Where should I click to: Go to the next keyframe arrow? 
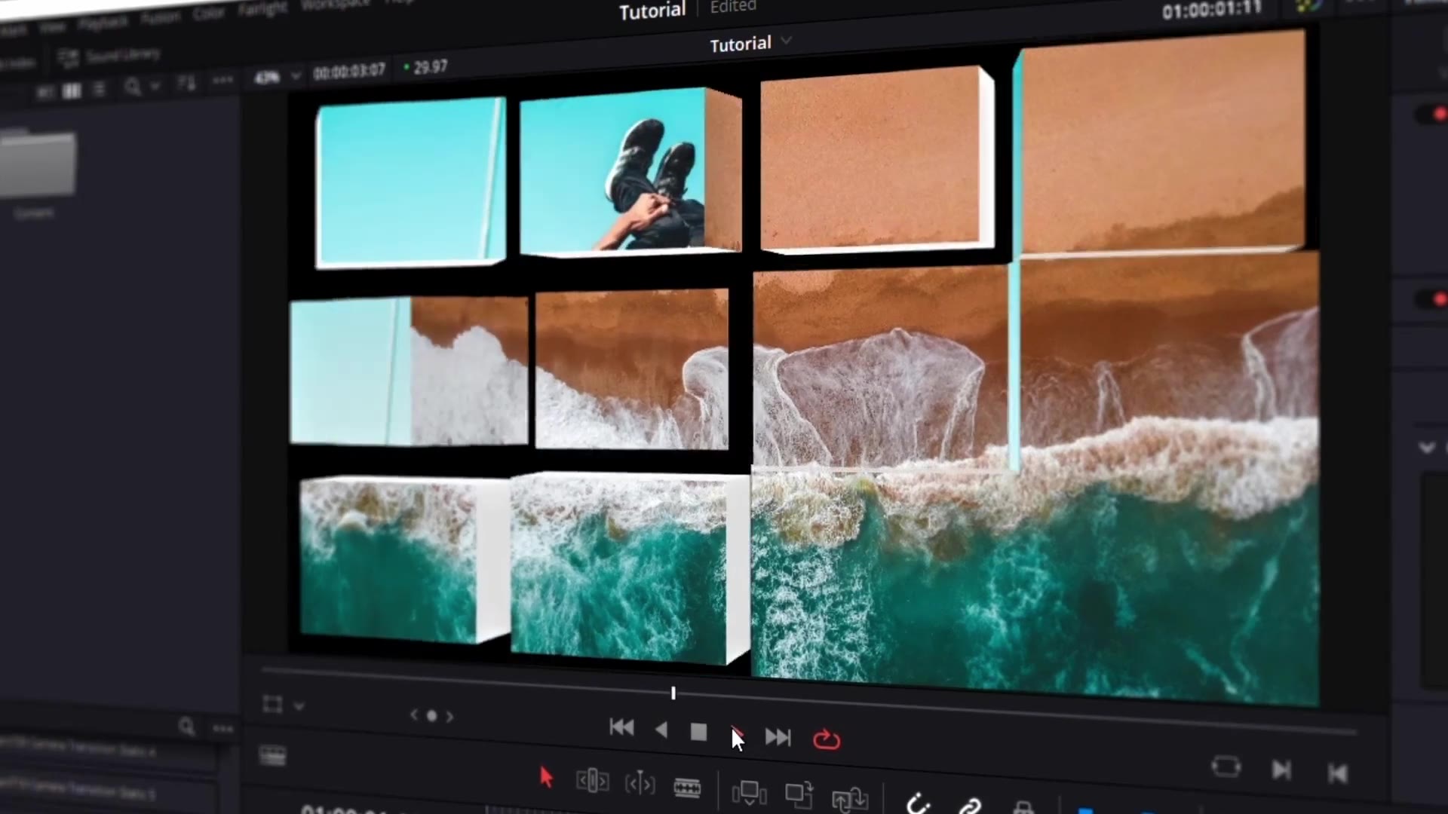pyautogui.click(x=450, y=717)
